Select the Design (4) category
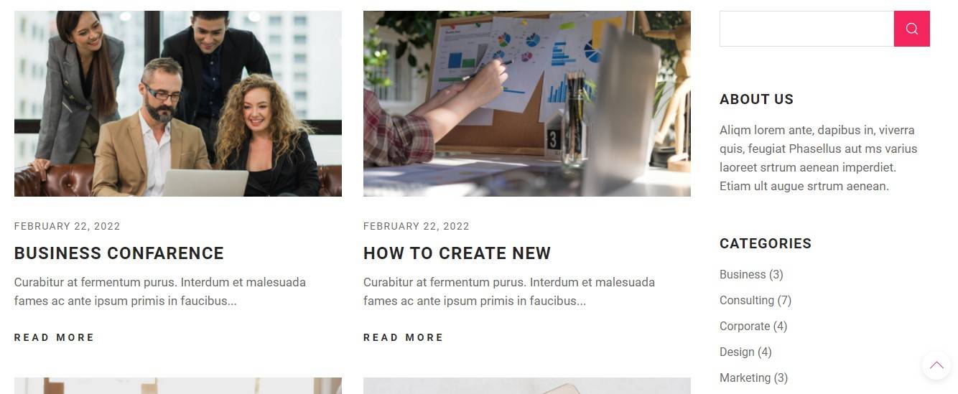Image resolution: width=958 pixels, height=394 pixels. (745, 352)
